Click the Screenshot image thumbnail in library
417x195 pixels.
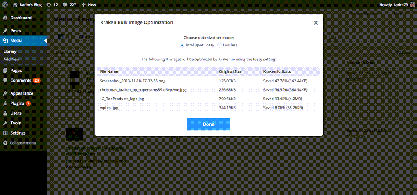(x=75, y=80)
